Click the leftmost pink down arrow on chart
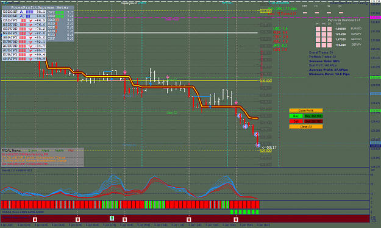The width and height of the screenshot is (381, 228). (124, 73)
